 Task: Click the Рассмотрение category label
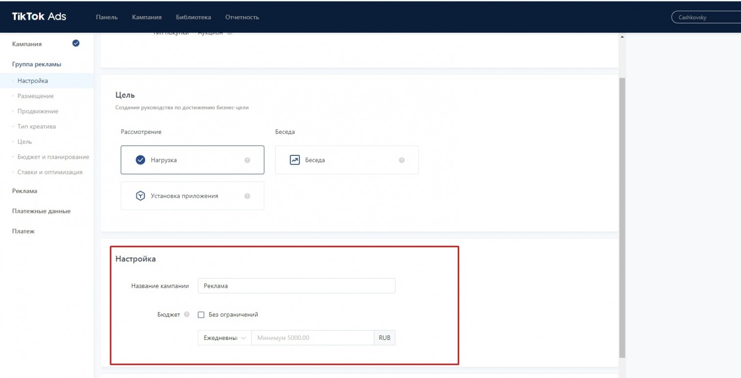141,132
